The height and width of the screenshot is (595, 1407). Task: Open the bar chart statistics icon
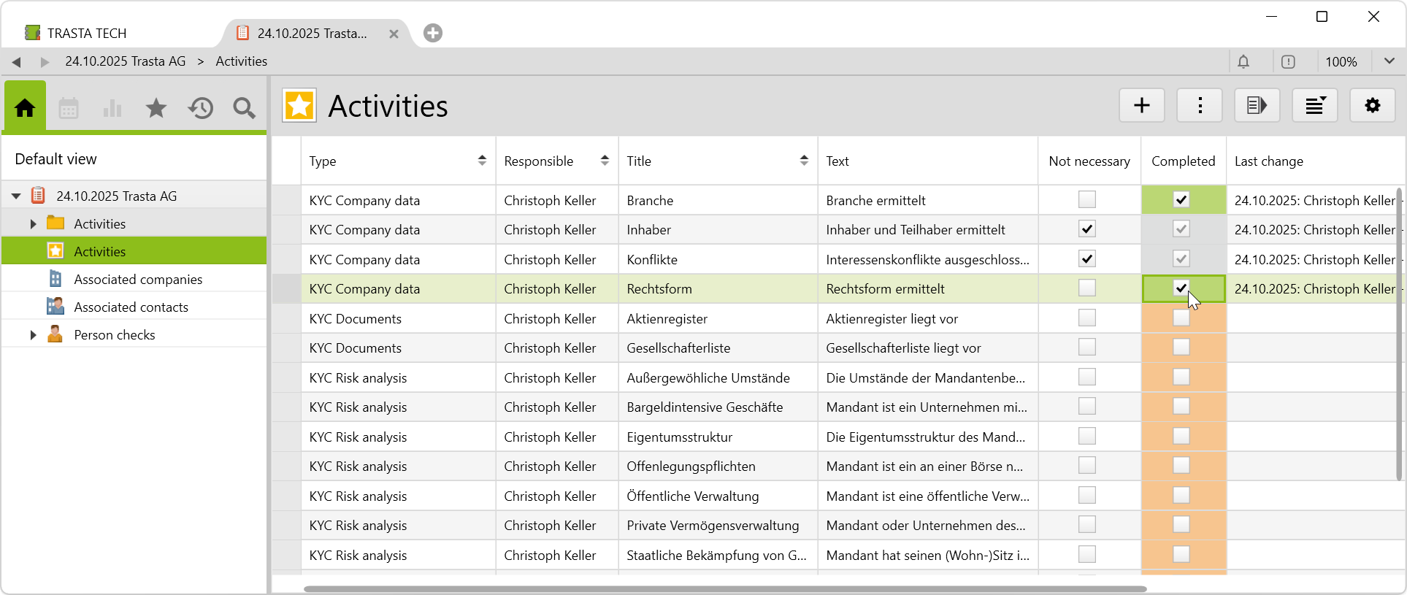pyautogui.click(x=112, y=109)
